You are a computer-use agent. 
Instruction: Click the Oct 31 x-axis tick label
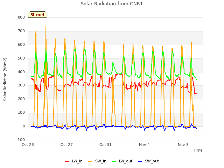[105, 145]
